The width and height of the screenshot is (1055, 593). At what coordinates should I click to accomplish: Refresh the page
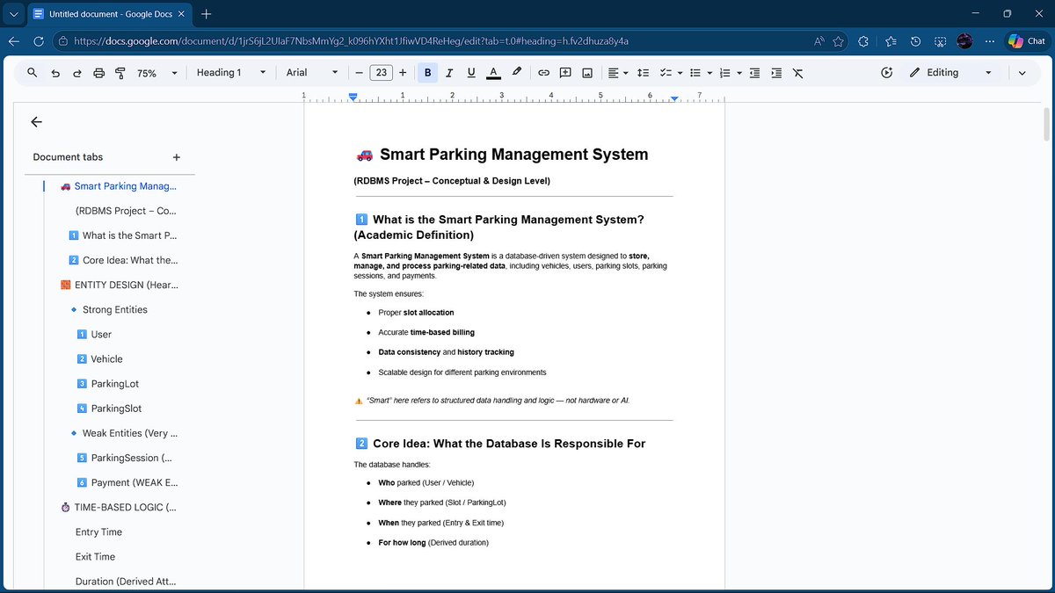(40, 41)
